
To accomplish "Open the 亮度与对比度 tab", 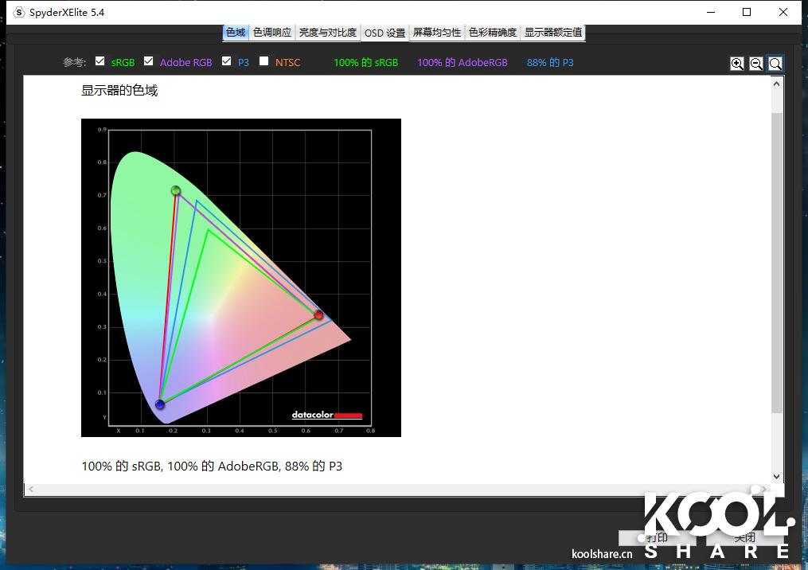I will pos(328,33).
